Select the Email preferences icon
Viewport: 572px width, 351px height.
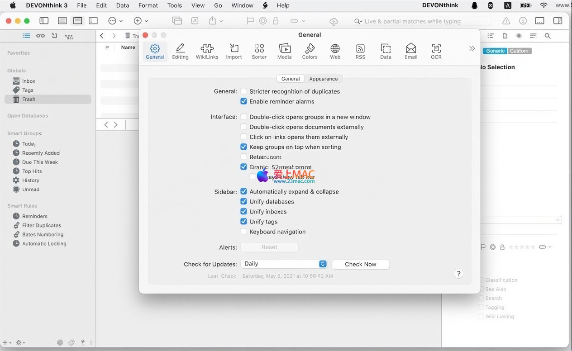(411, 51)
